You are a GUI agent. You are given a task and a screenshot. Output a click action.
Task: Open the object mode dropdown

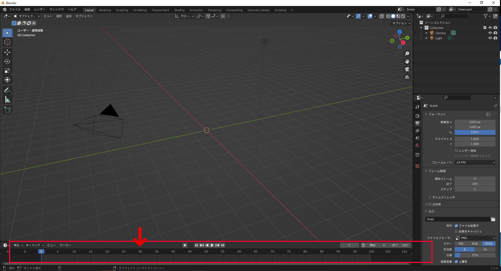(27, 16)
